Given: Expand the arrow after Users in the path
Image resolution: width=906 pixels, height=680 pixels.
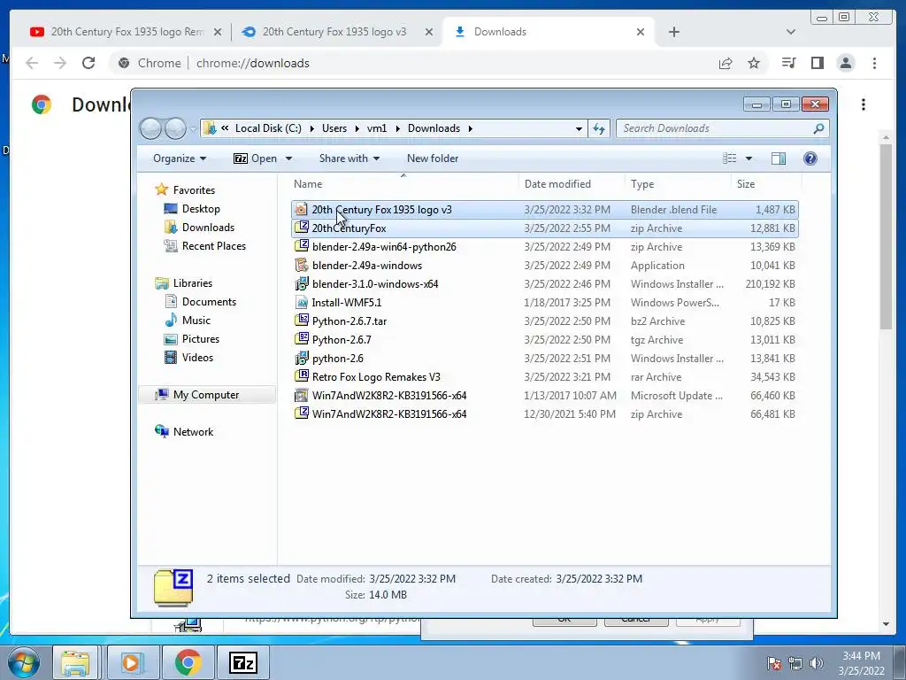Looking at the screenshot, I should coord(357,128).
